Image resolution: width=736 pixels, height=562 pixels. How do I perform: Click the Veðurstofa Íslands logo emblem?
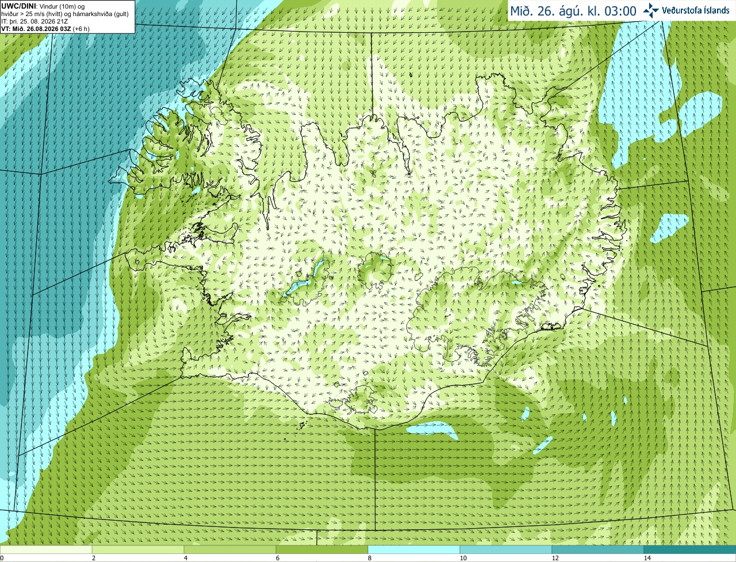point(650,10)
